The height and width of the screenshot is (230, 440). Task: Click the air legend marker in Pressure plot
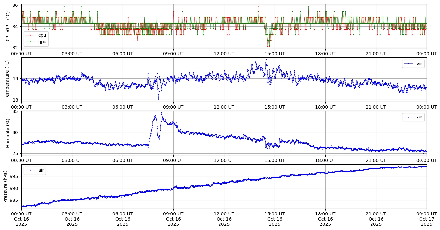pyautogui.click(x=30, y=170)
